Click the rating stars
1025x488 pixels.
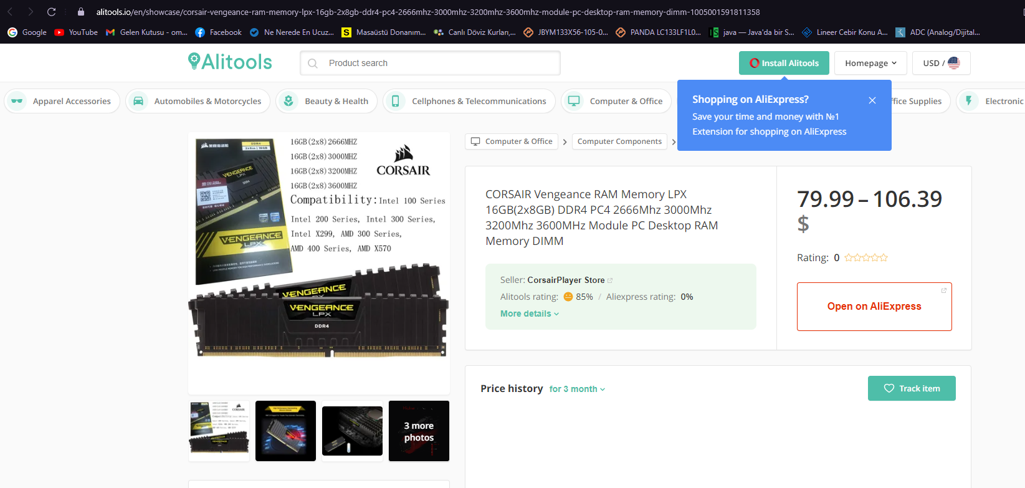tap(866, 257)
